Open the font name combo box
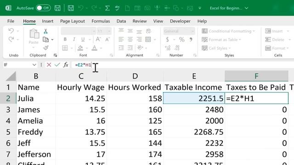The image size is (294, 165). tap(79, 31)
